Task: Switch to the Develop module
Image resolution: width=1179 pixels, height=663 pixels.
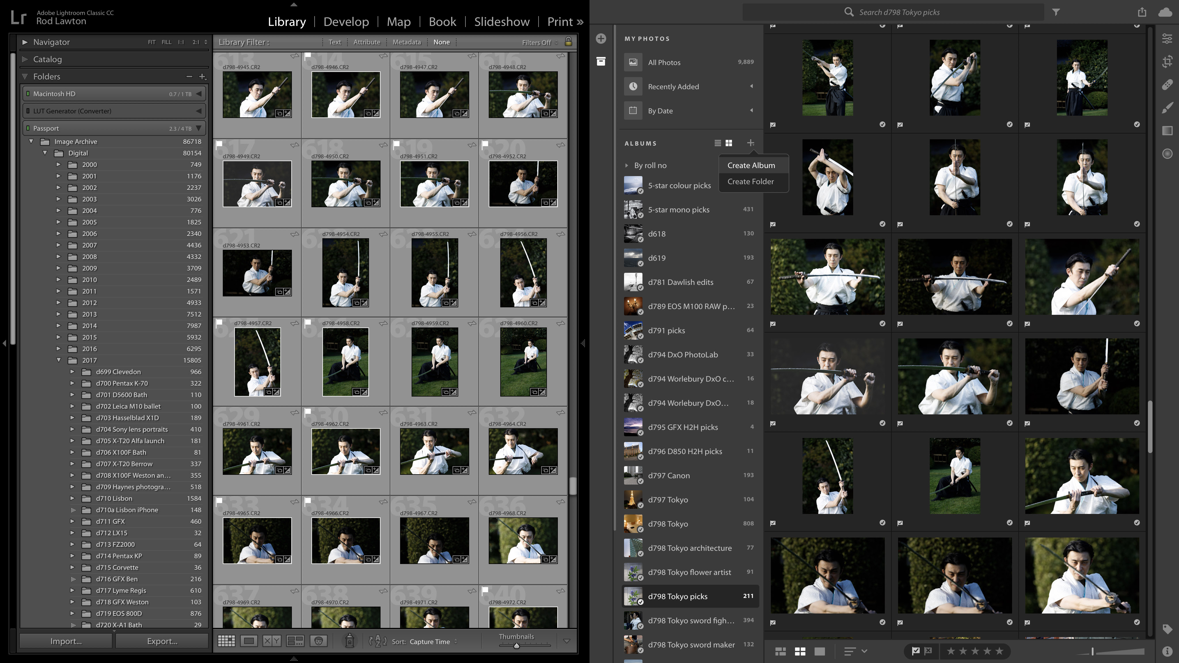Action: tap(346, 22)
